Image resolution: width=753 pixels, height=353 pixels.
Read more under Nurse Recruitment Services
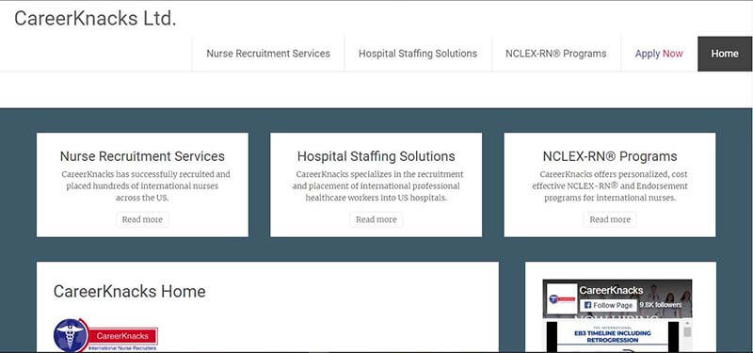point(142,219)
